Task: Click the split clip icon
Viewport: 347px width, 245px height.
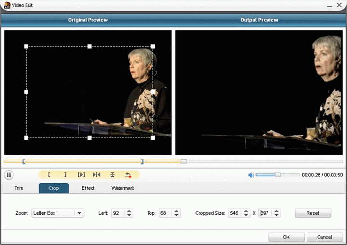Action: pos(97,175)
